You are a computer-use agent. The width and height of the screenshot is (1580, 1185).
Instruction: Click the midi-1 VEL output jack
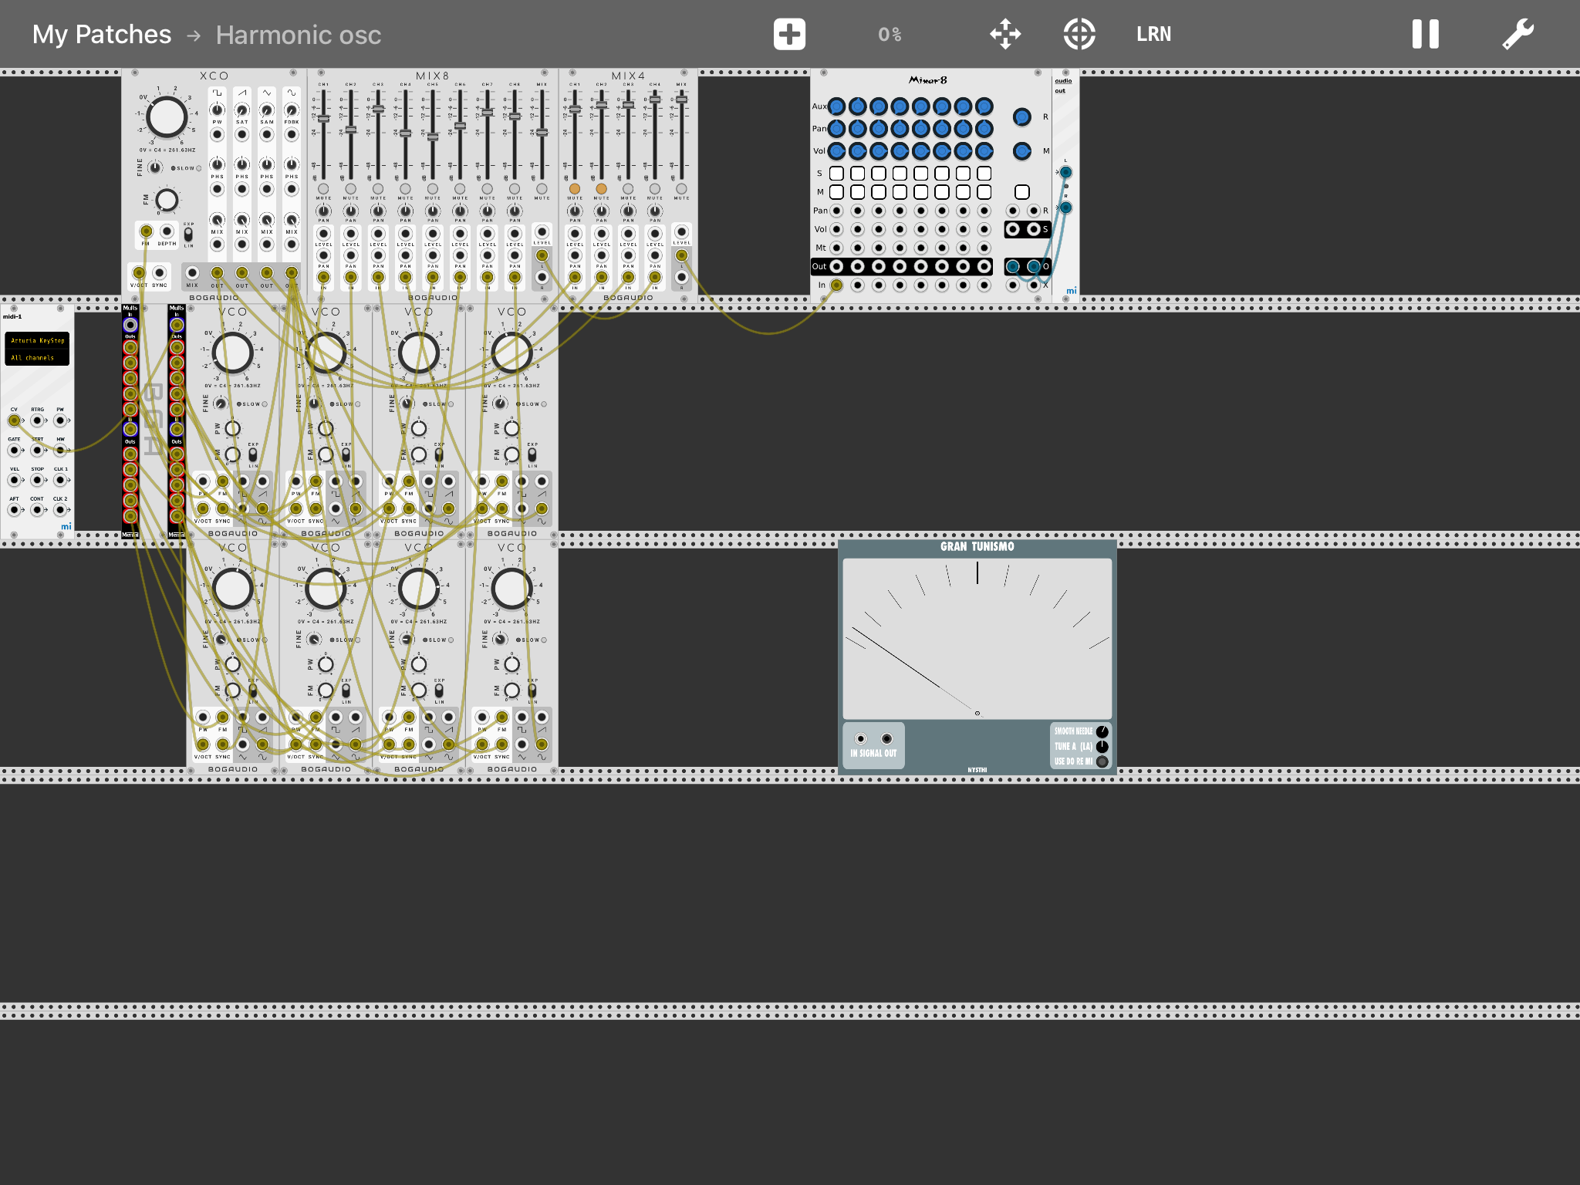pyautogui.click(x=14, y=480)
